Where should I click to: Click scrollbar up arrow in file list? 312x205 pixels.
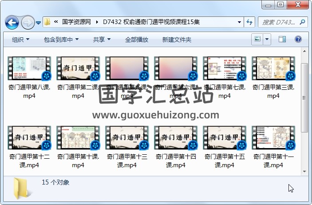(304, 51)
